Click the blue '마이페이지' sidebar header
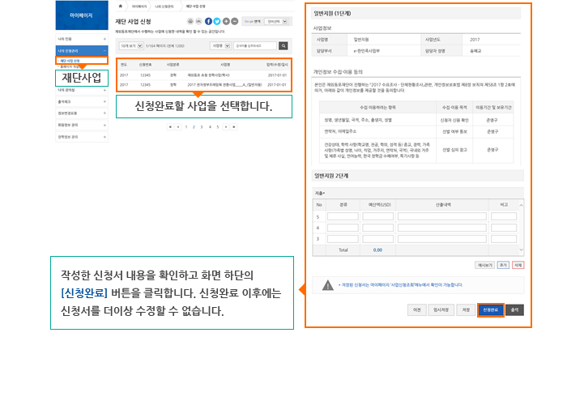This screenshot has width=567, height=418. 82,15
